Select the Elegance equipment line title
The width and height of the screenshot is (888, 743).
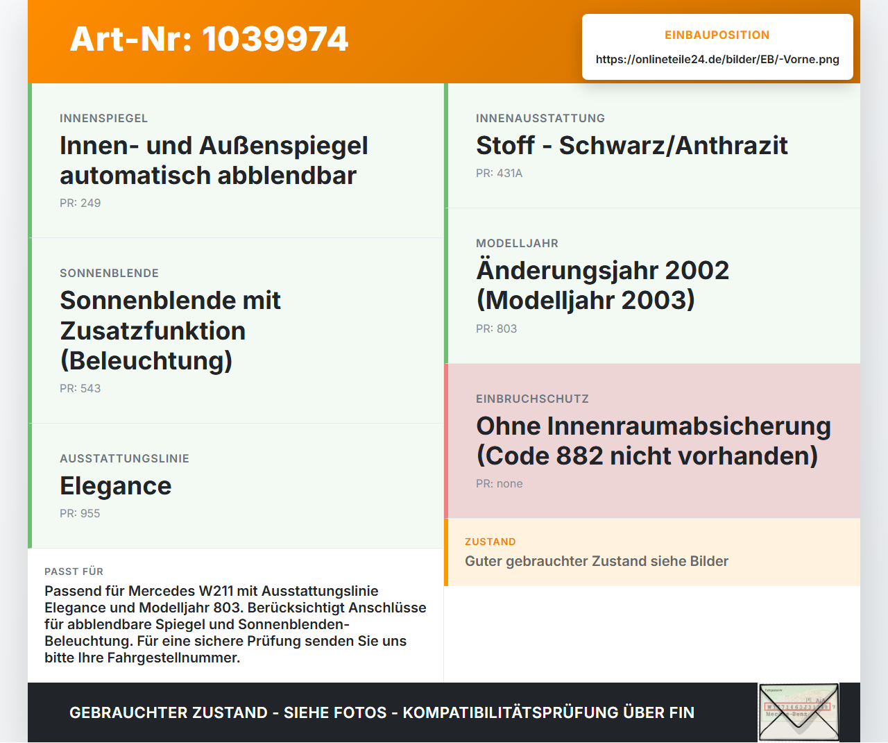(116, 485)
